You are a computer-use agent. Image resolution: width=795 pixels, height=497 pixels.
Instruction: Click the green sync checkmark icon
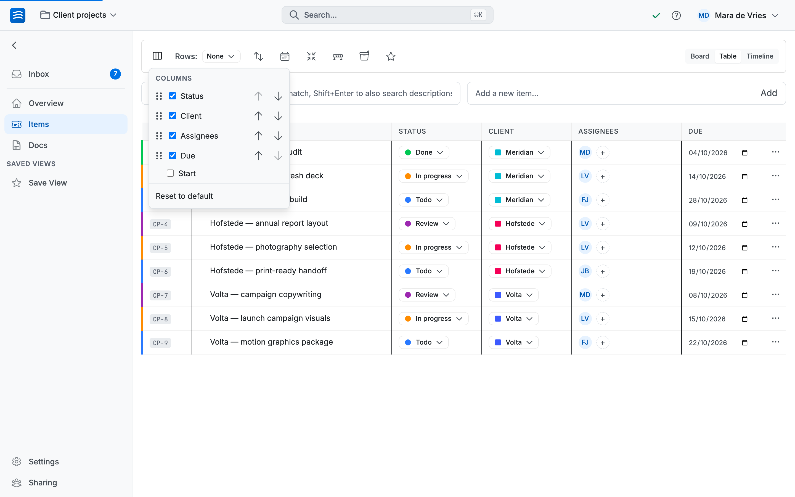(x=656, y=15)
